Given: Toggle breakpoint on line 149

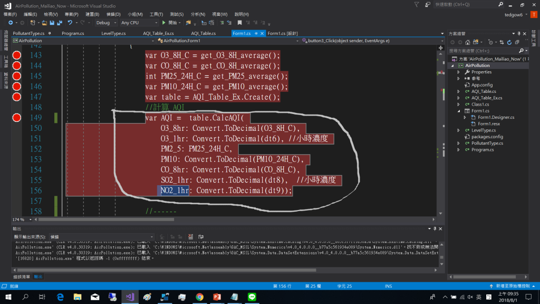Looking at the screenshot, I should coord(16,118).
